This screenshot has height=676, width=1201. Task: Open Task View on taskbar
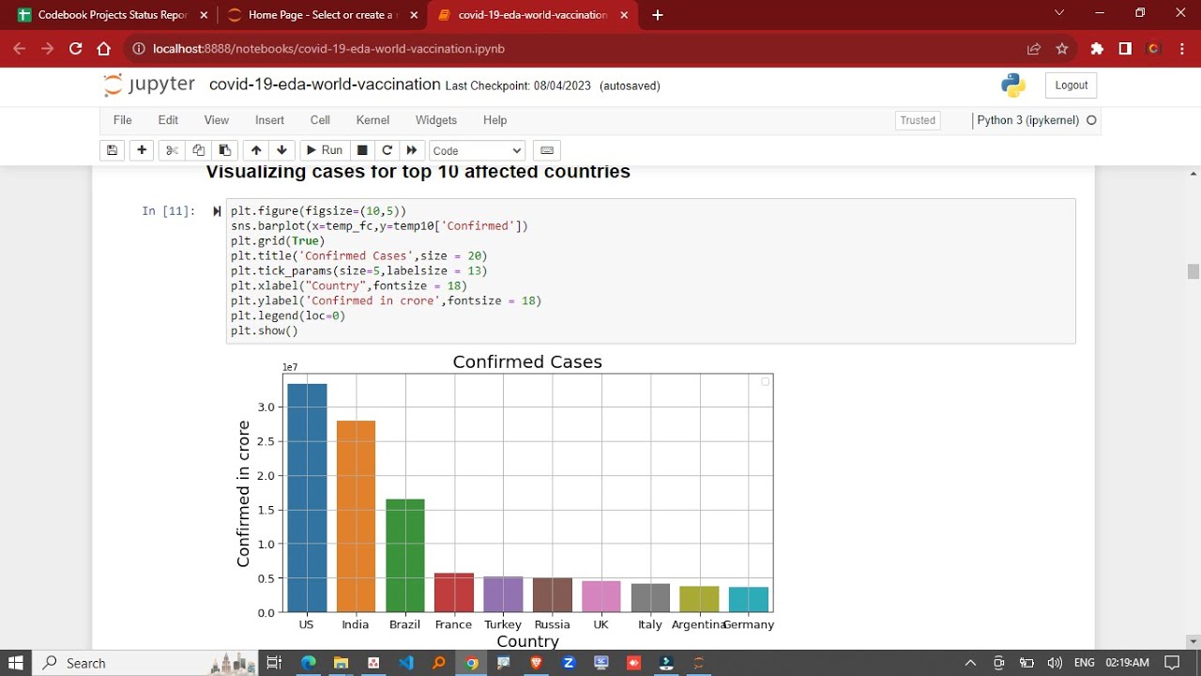(274, 663)
